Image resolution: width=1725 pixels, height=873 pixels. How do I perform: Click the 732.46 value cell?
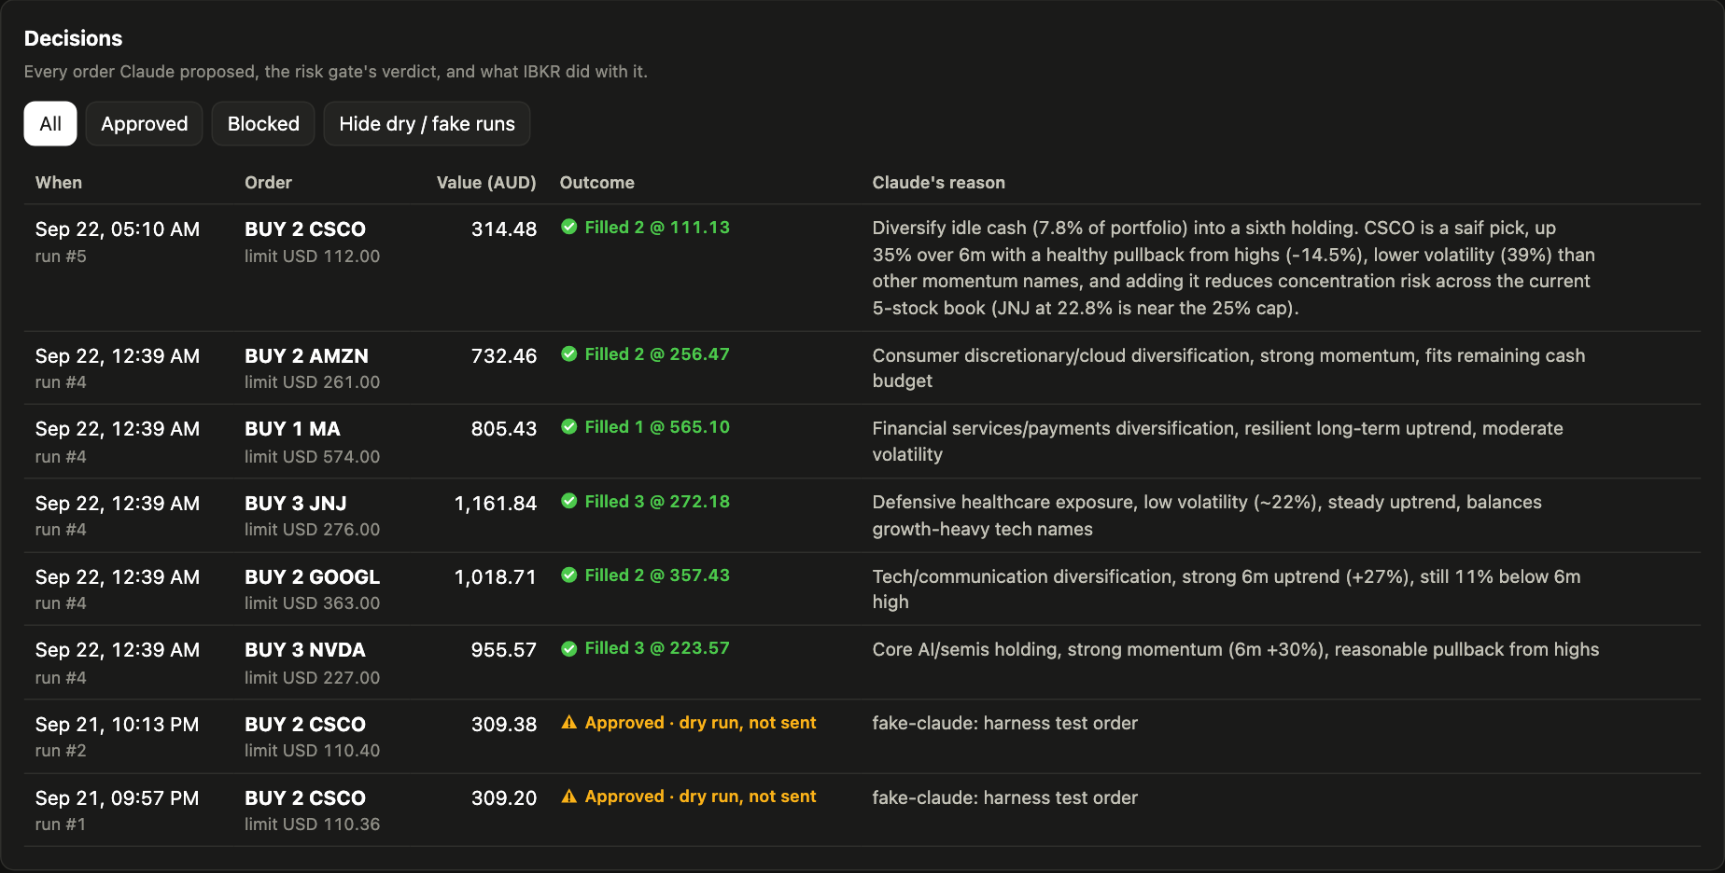[504, 356]
